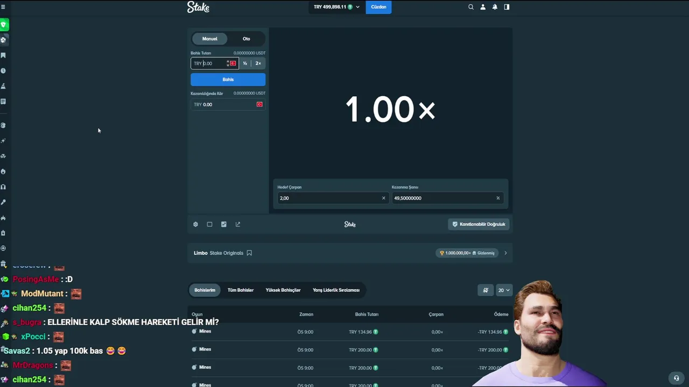689x387 pixels.
Task: Click the Bahis Tutarı column header
Action: click(x=367, y=314)
